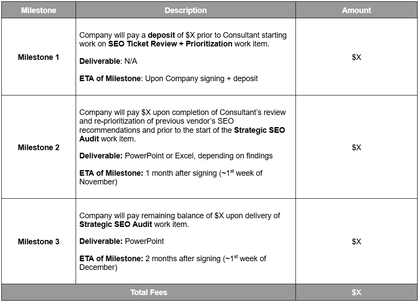Click the $X amount for Milestone 3
Viewport: 418px width, 302px height.
click(x=356, y=242)
